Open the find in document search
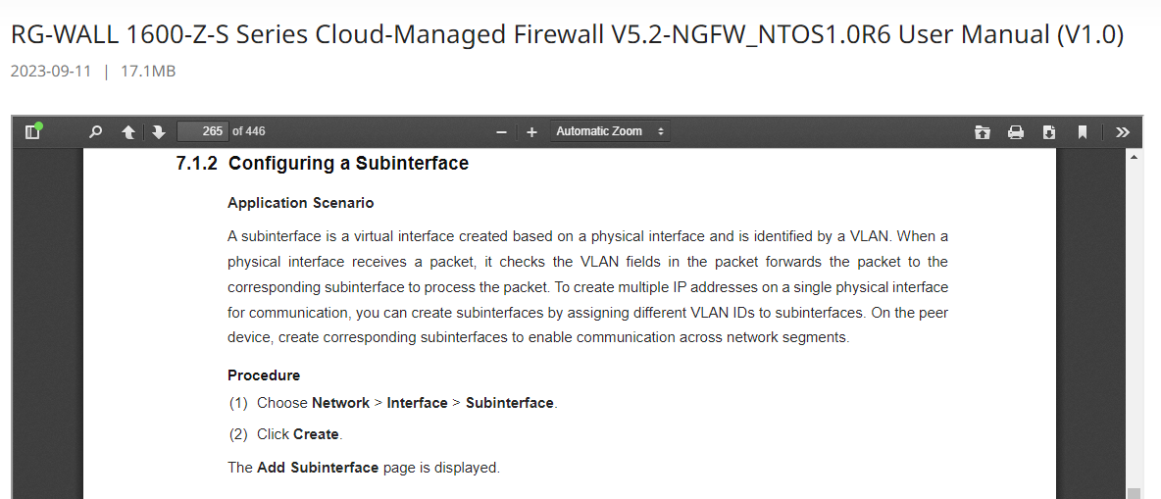Image resolution: width=1161 pixels, height=499 pixels. (x=95, y=131)
